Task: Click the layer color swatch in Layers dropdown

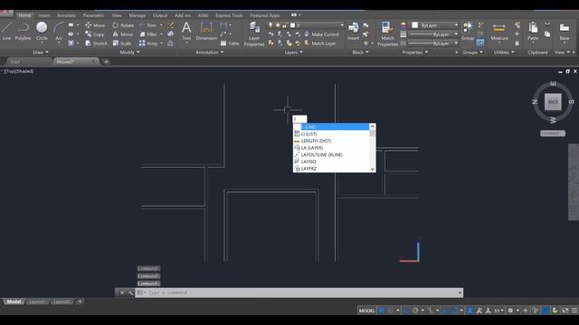Action: (x=292, y=25)
